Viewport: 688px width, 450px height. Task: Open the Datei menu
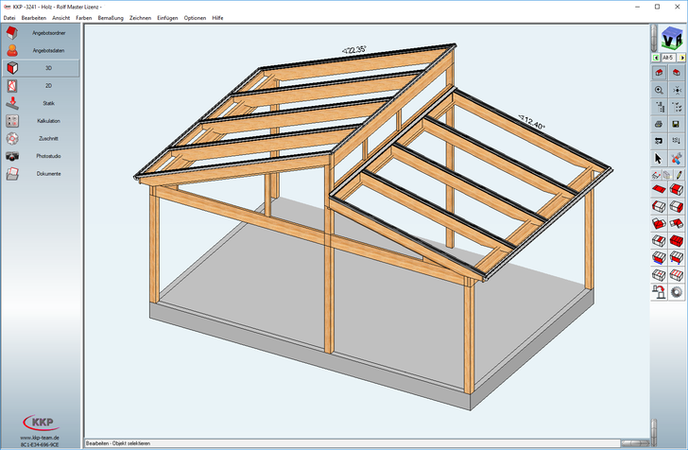pos(9,18)
